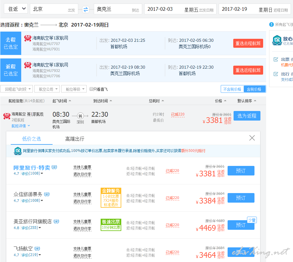This screenshot has height=262, width=293.
Task: Sort flights by 起飞时间
Action: click(x=62, y=101)
